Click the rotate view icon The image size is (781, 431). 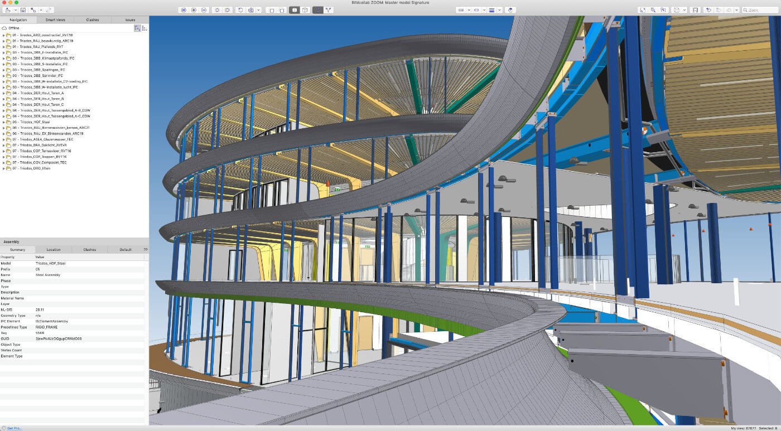point(240,10)
